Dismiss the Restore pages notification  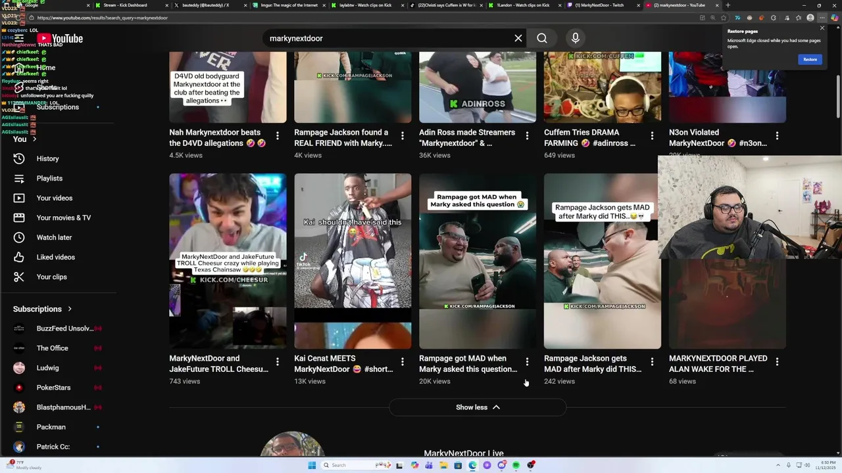[x=822, y=28]
